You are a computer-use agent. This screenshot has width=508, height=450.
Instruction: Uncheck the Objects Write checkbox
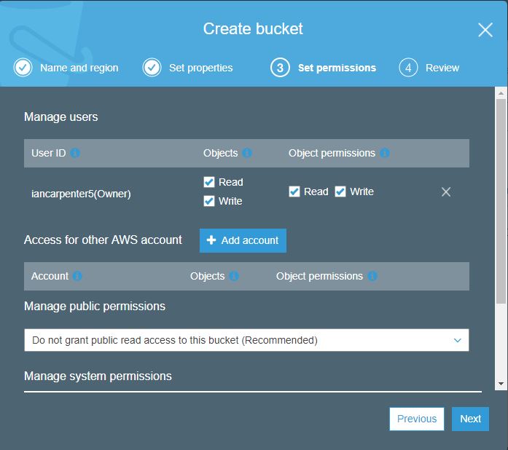pyautogui.click(x=209, y=201)
